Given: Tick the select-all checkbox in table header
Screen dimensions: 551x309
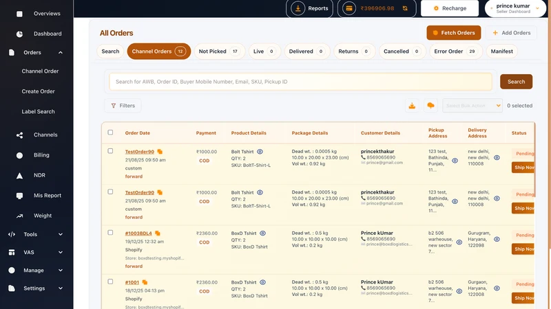Looking at the screenshot, I should (x=110, y=133).
